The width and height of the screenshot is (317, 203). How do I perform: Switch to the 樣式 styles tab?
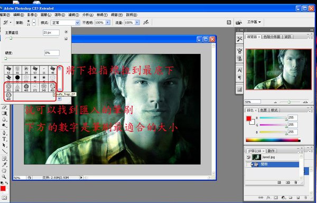[274, 110]
